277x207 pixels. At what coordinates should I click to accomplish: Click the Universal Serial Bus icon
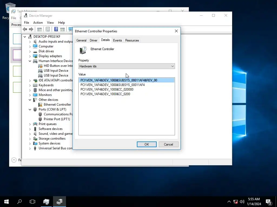[35, 148]
